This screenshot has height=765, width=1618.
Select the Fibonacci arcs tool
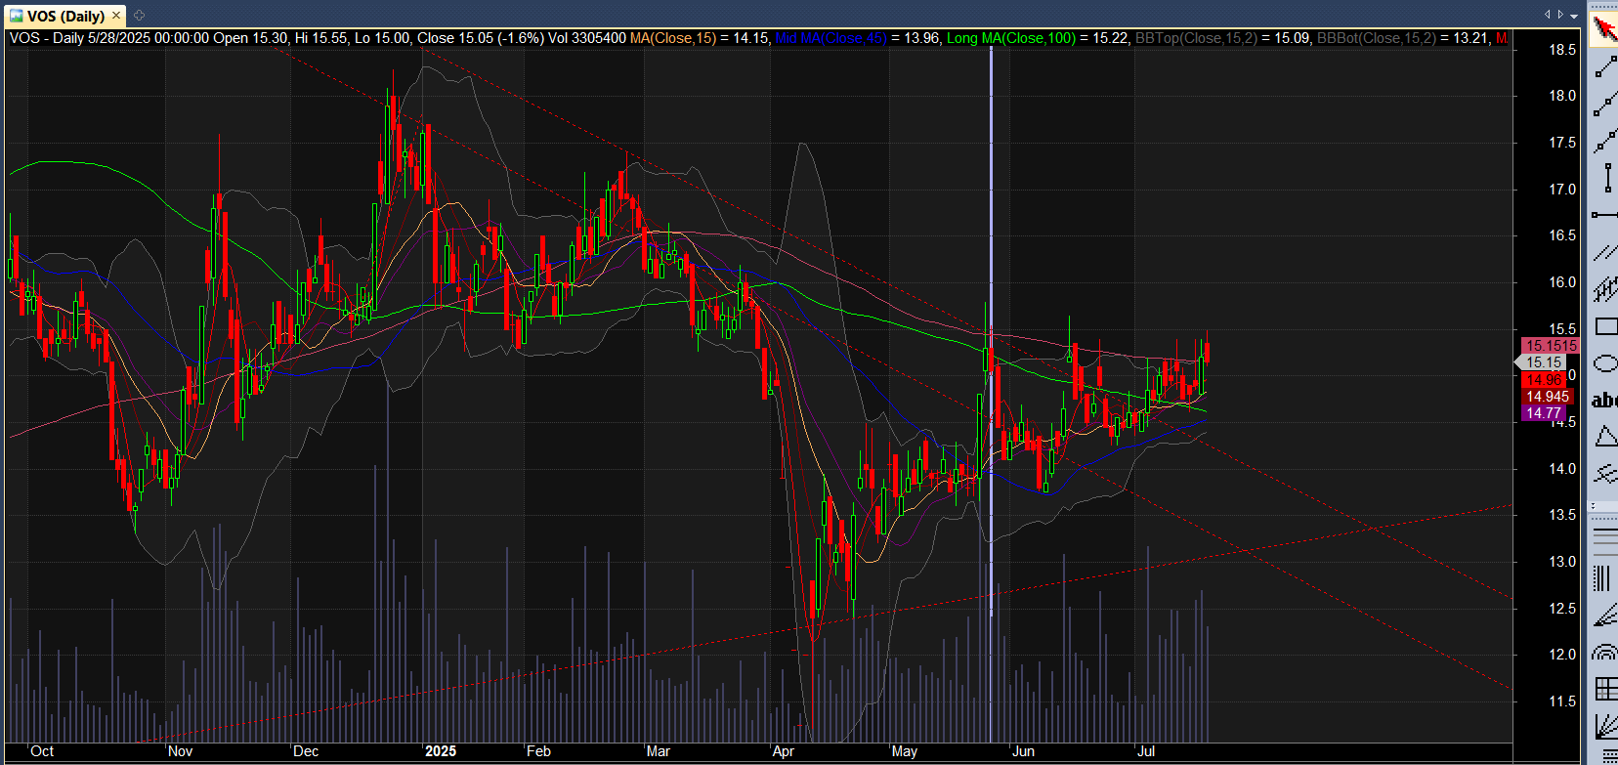point(1604,652)
